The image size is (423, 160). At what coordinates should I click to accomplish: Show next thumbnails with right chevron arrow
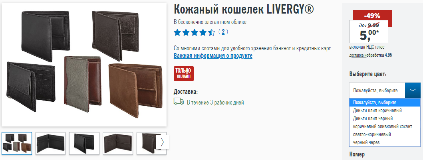pyautogui.click(x=162, y=142)
